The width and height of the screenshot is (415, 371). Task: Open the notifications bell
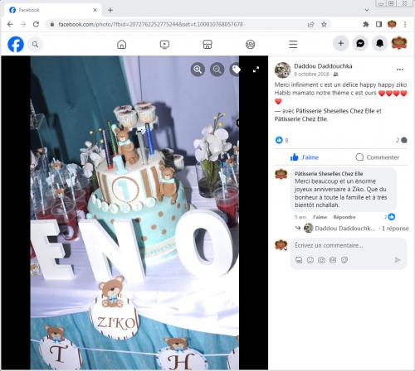pyautogui.click(x=379, y=43)
